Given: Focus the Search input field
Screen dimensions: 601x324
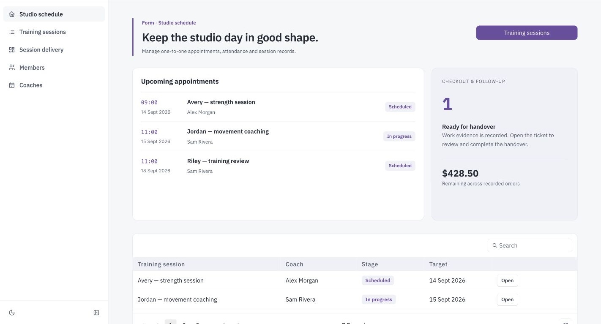Looking at the screenshot, I should tap(530, 245).
